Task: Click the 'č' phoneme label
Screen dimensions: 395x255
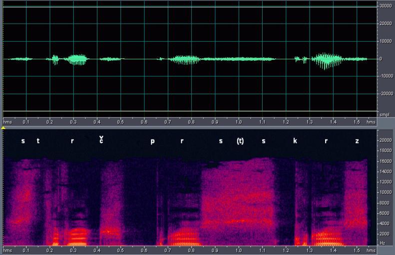Action: click(101, 140)
